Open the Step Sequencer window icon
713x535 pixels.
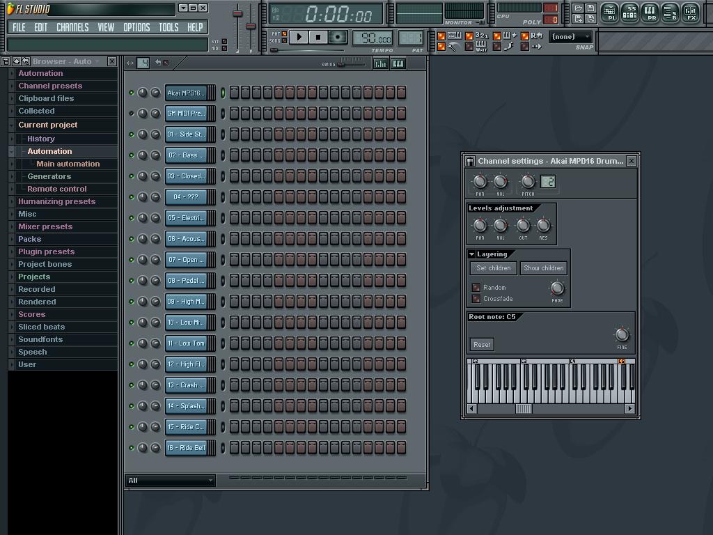pyautogui.click(x=629, y=12)
